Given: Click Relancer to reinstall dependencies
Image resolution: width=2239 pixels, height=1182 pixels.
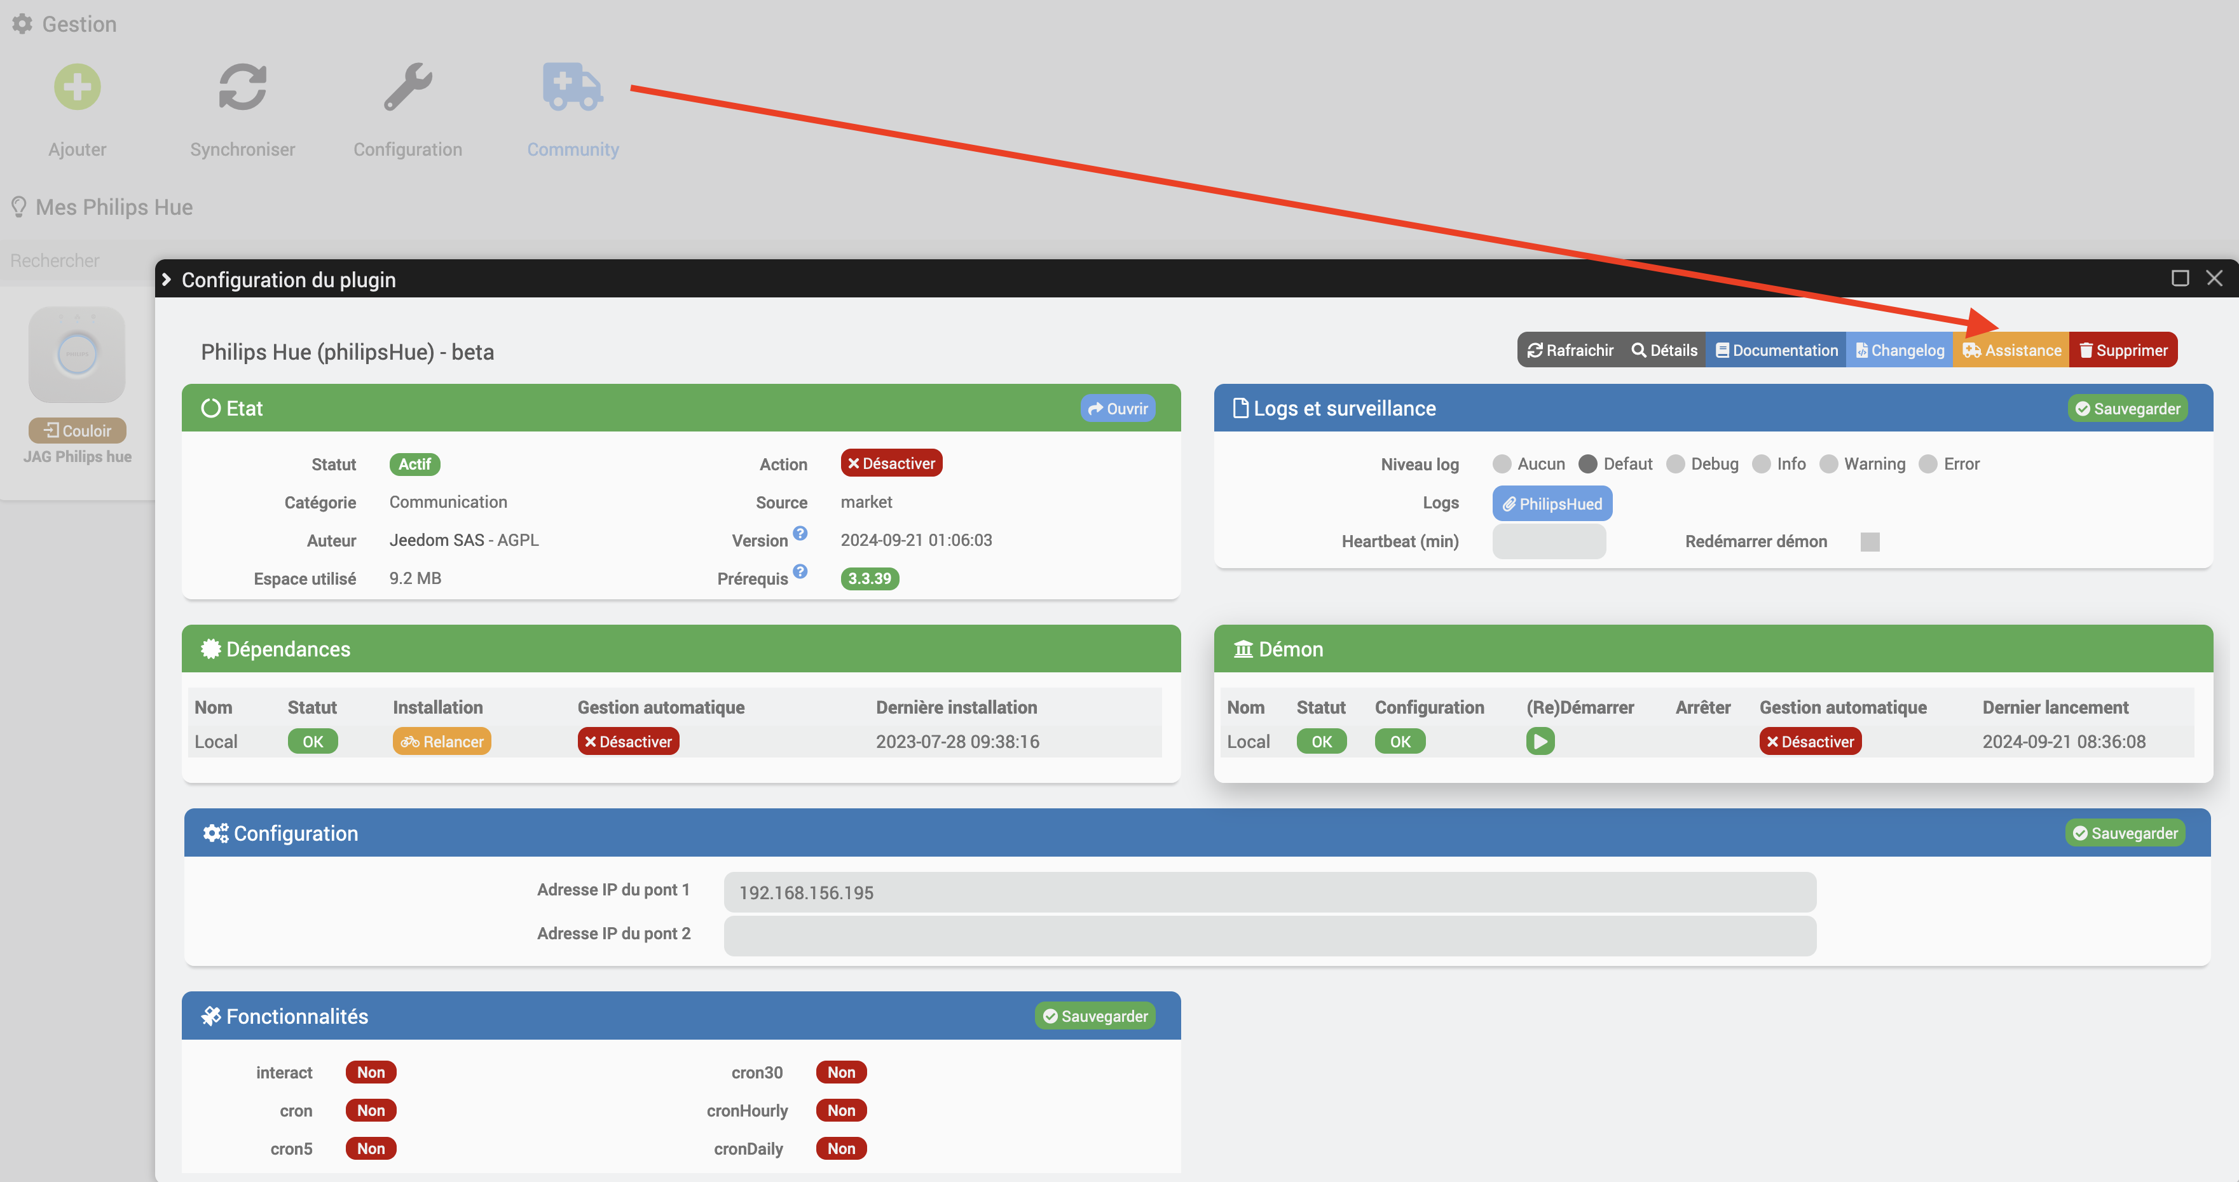Looking at the screenshot, I should click(x=442, y=742).
